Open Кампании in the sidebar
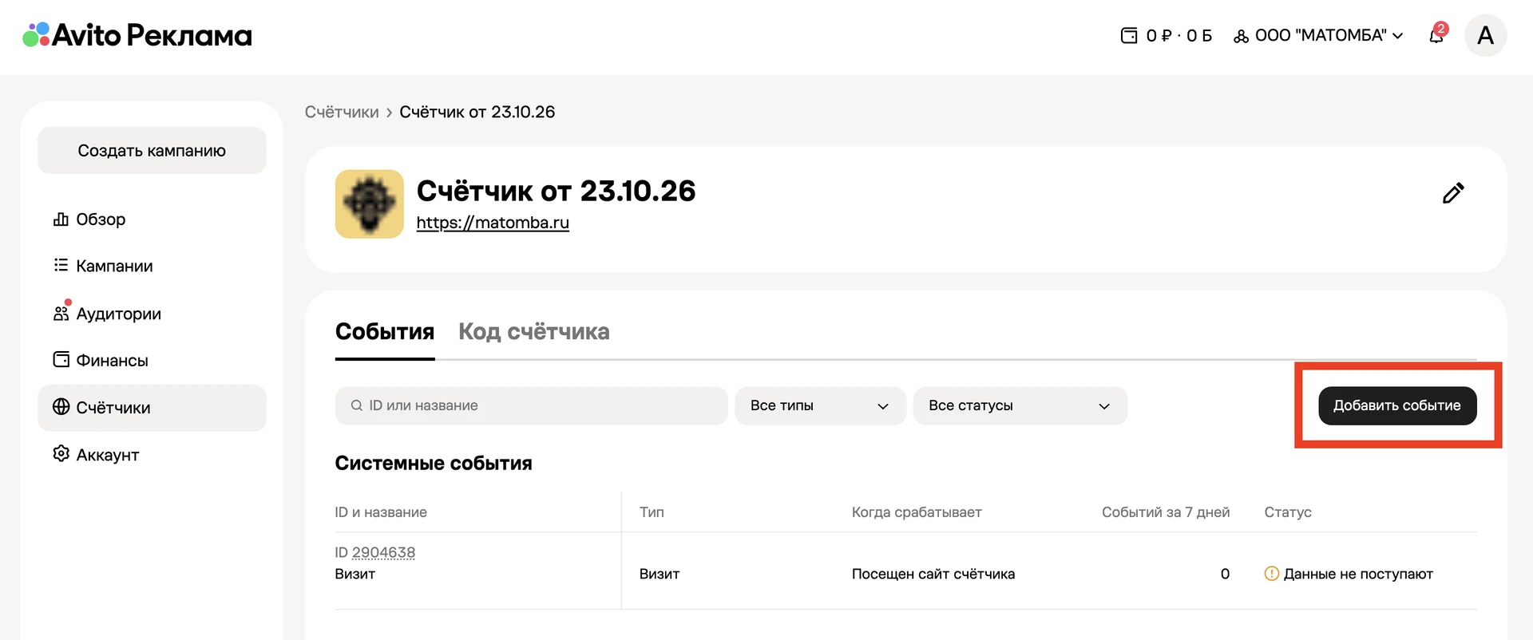This screenshot has height=640, width=1533. coord(152,266)
